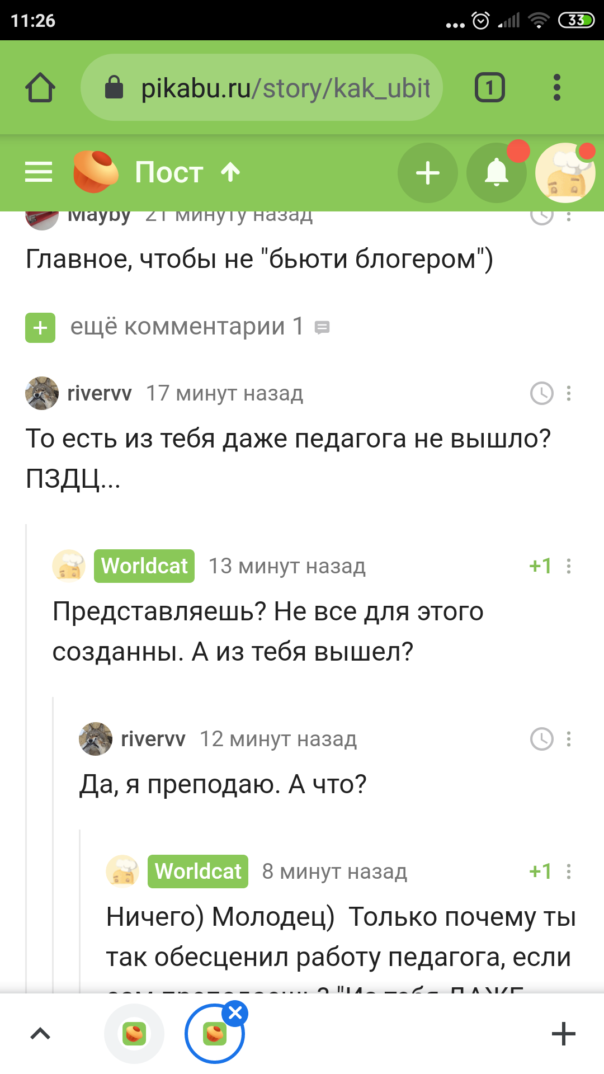This screenshot has width=604, height=1074.
Task: Tap clock icon on rivervv's 12-minute comment
Action: [541, 739]
